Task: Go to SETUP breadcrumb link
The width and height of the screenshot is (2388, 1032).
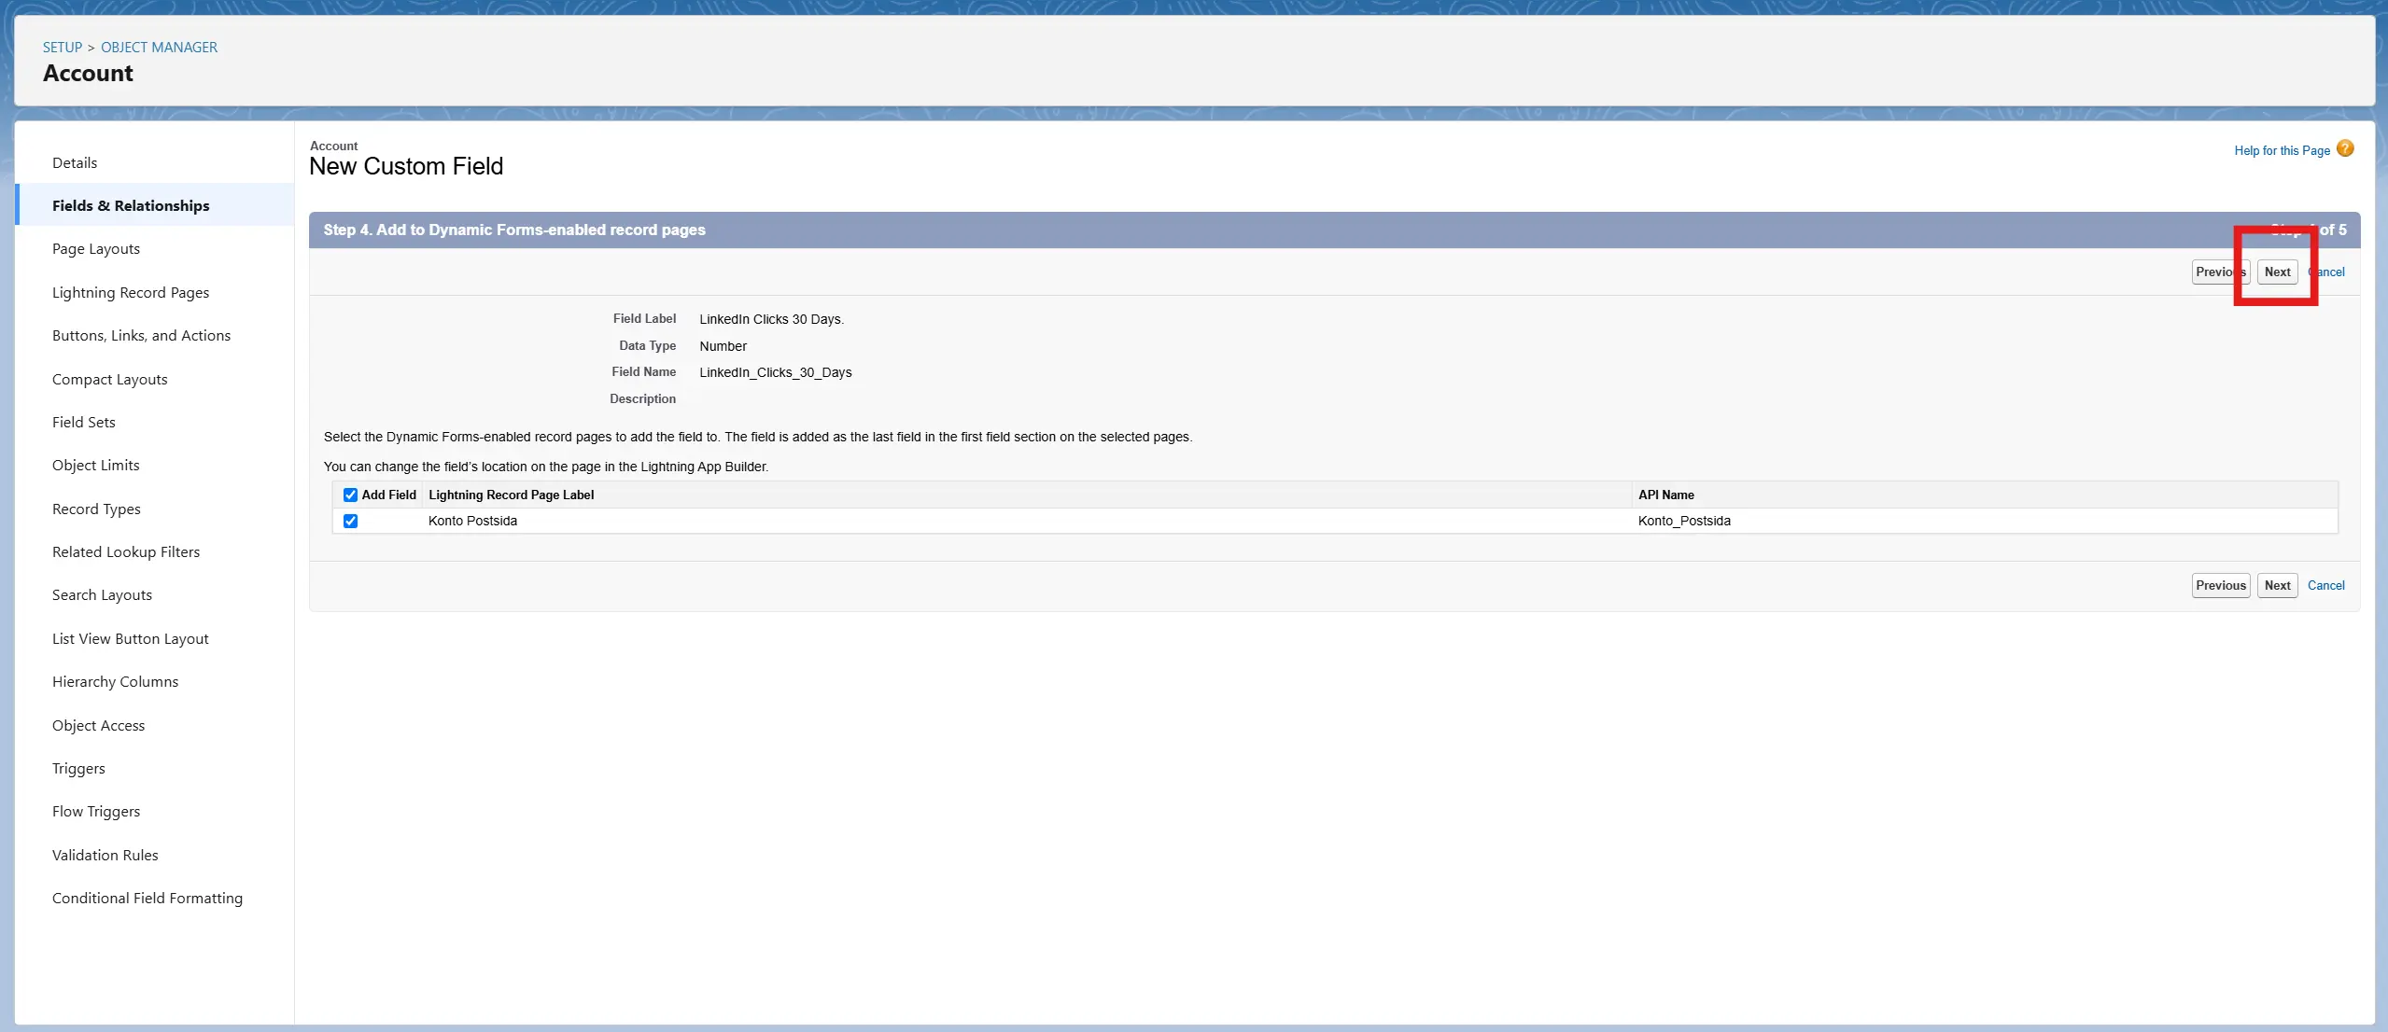Action: pyautogui.click(x=63, y=47)
